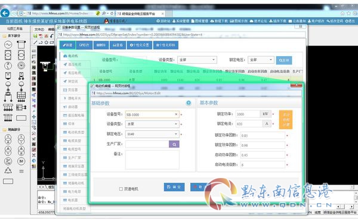358x224 pixels.
Task: Switch to the browser tab 明儒安全供电云服务平台
Action: tap(140, 14)
